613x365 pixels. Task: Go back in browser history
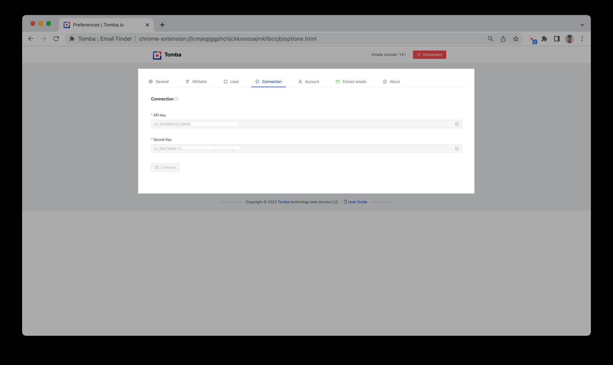pos(31,39)
